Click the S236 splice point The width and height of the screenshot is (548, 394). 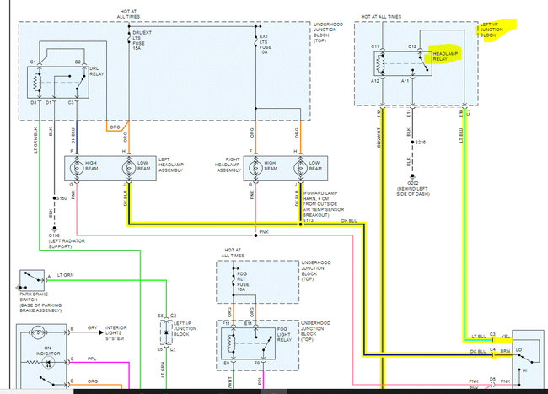(412, 142)
